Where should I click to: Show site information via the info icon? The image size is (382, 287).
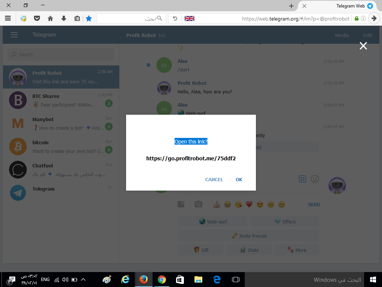pos(363,18)
